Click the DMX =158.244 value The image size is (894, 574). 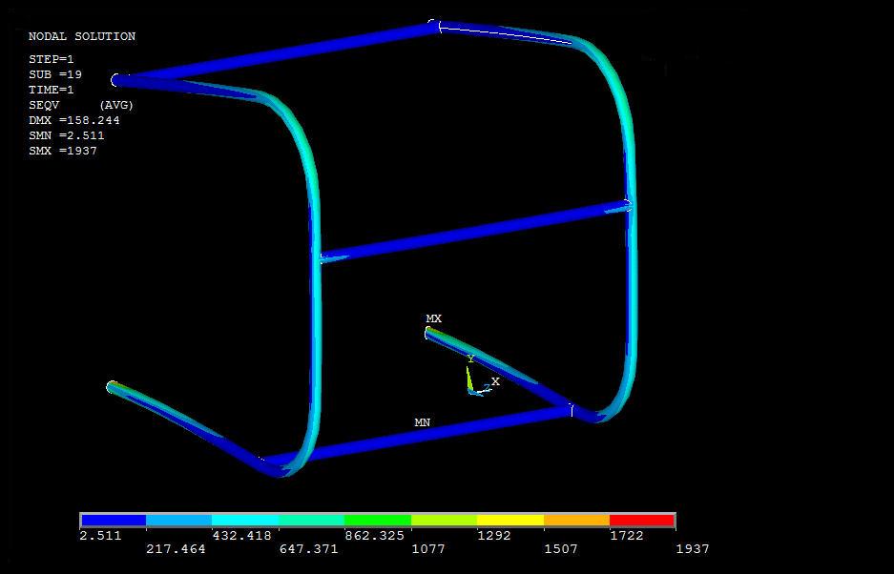tap(74, 120)
